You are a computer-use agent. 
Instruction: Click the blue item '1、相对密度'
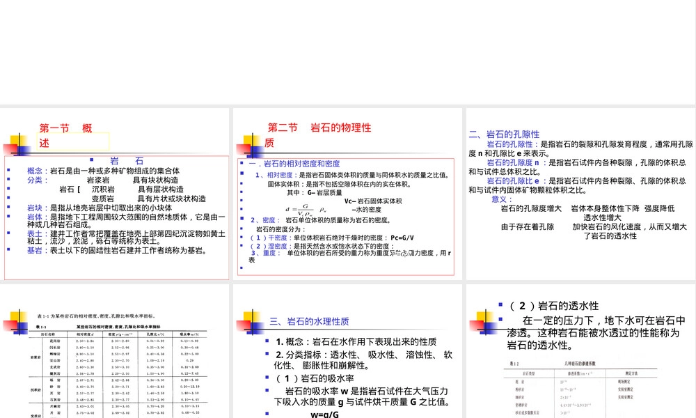coord(274,175)
